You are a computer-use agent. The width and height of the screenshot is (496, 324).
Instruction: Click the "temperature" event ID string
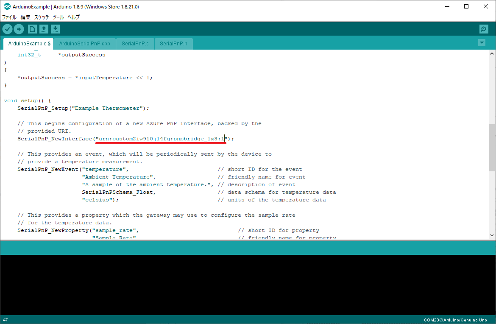tap(104, 169)
